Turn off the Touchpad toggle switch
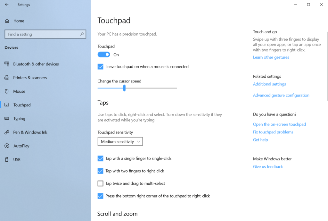Screen dimensions: 328x221 104,55
